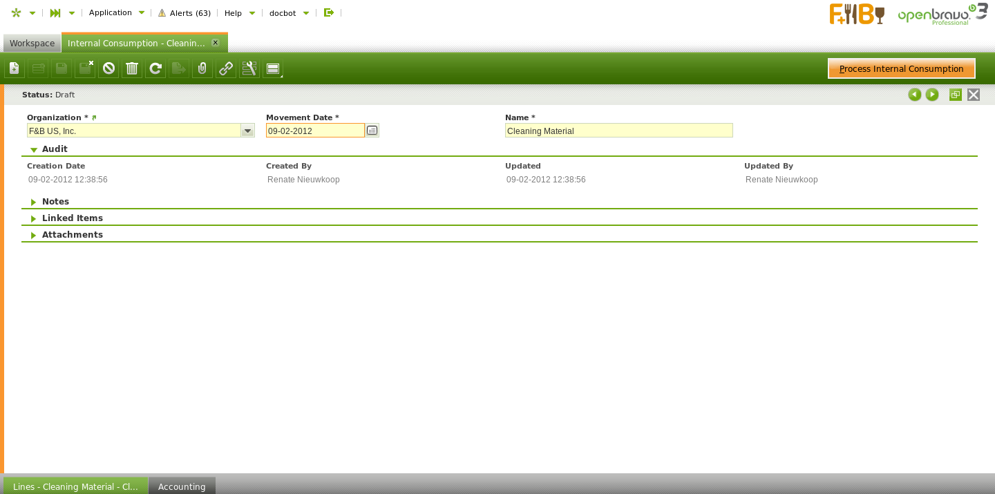This screenshot has height=494, width=995.
Task: Open attachments via the paperclip icon
Action: (202, 68)
